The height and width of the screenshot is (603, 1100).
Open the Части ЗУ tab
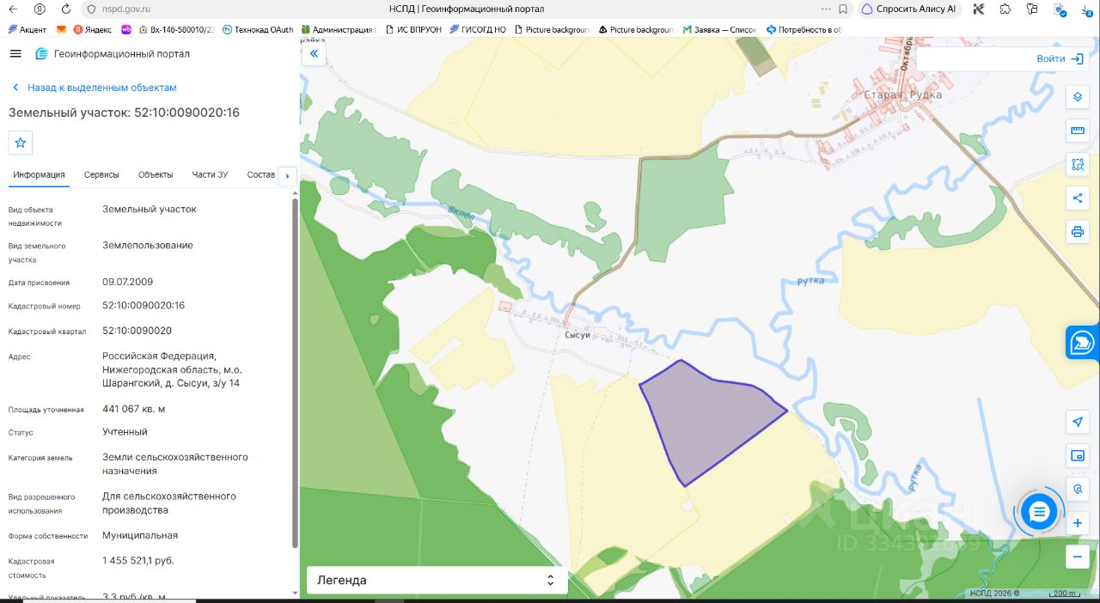(210, 174)
